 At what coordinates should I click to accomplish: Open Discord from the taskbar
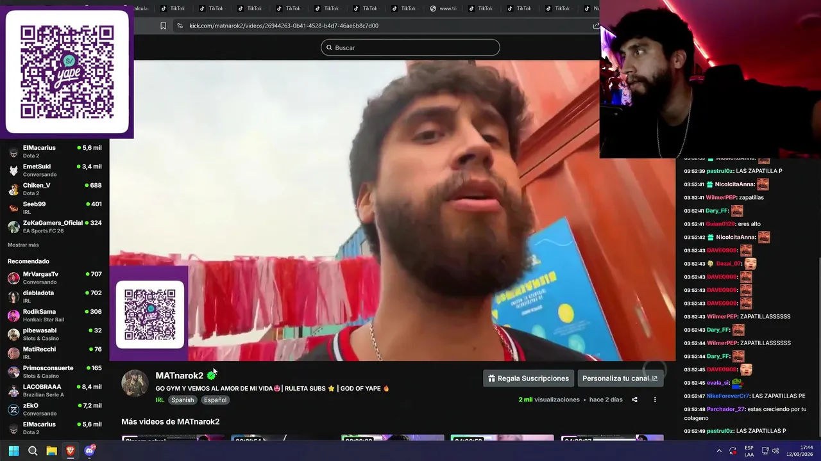[x=90, y=451]
